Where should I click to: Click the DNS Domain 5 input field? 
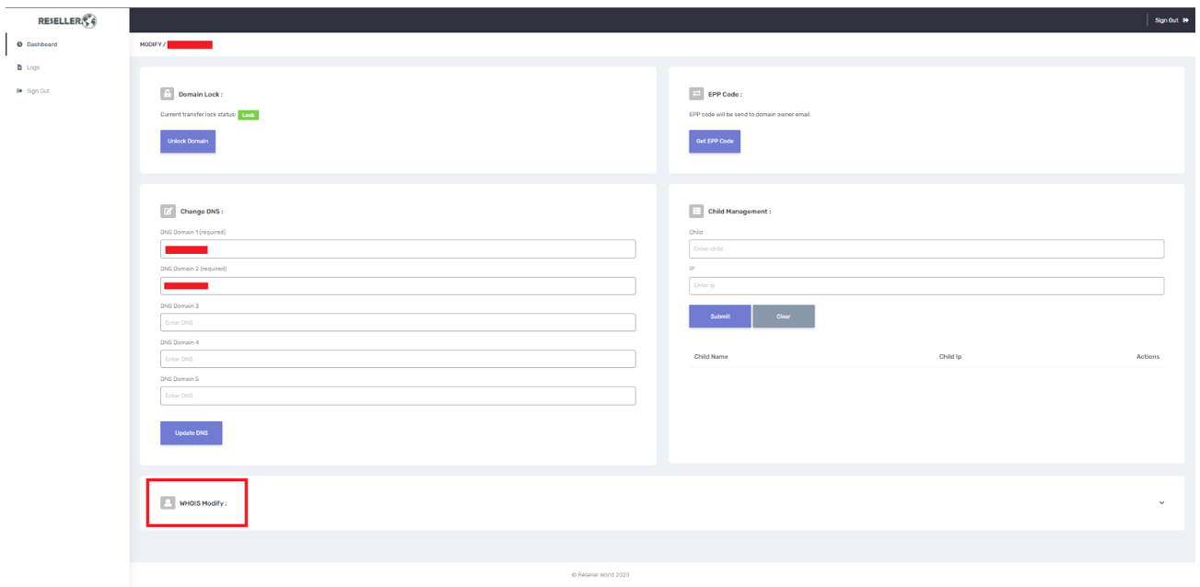(398, 396)
